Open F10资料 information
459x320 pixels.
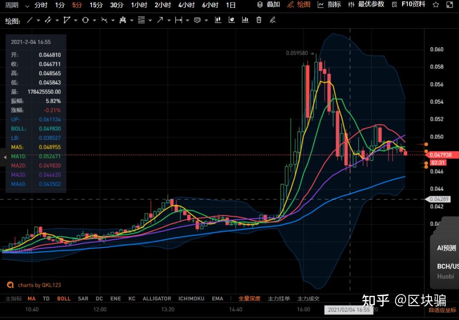tap(409, 5)
